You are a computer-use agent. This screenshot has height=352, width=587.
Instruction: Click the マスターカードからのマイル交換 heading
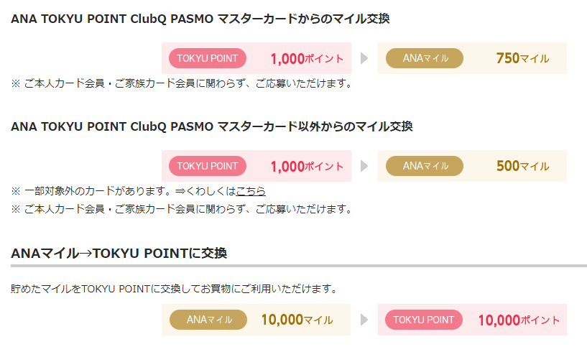pyautogui.click(x=200, y=19)
